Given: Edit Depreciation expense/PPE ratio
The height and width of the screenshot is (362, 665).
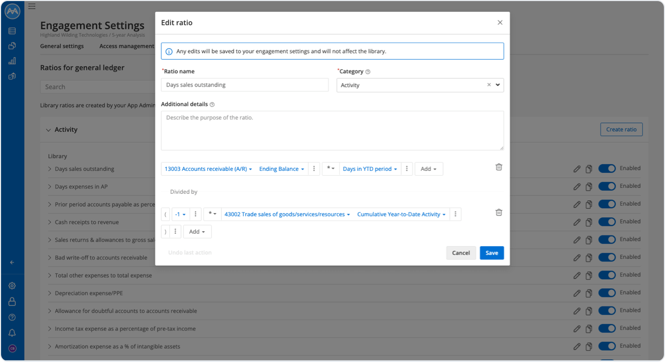Looking at the screenshot, I should (x=577, y=293).
